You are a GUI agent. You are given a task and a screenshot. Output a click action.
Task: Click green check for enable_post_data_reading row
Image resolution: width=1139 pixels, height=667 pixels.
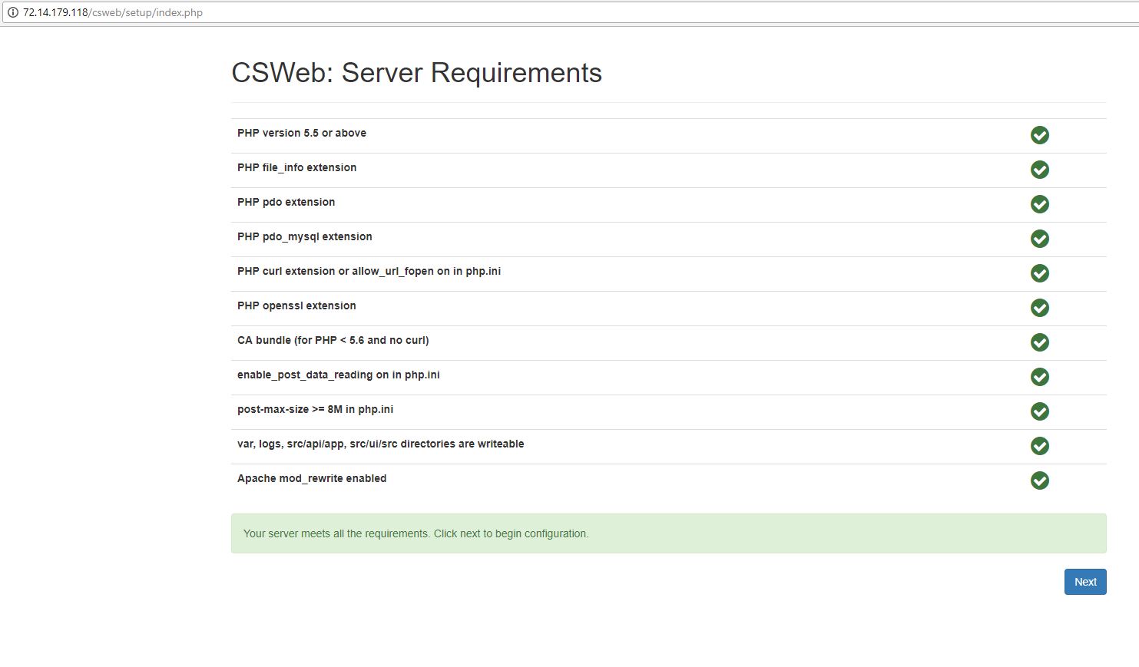[x=1039, y=377]
